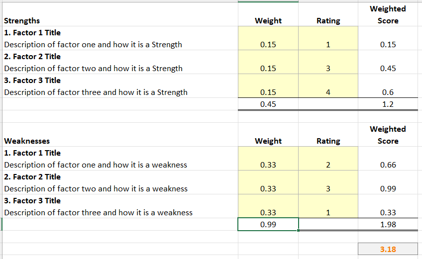Image resolution: width=422 pixels, height=259 pixels.
Task: Select the Strengths section header cell
Action: click(22, 21)
